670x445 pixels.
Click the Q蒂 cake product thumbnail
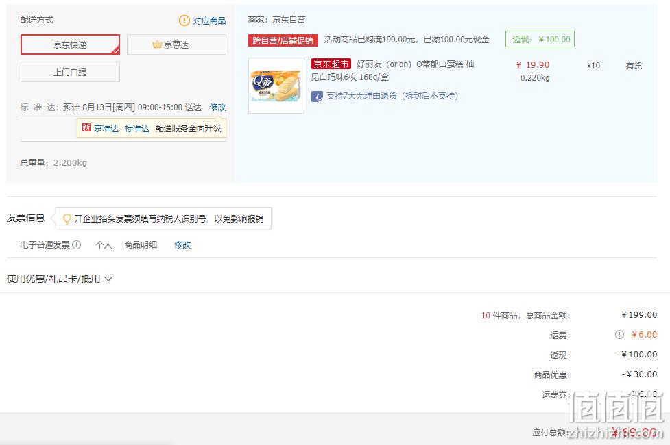(x=276, y=86)
